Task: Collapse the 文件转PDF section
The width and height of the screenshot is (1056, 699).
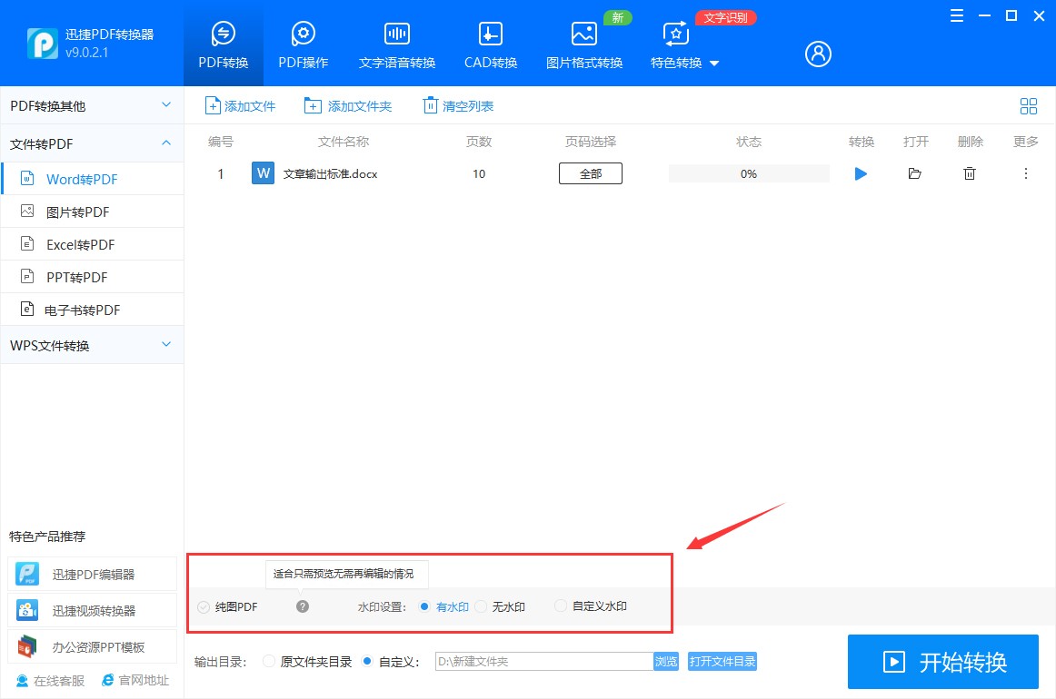Action: (92, 143)
